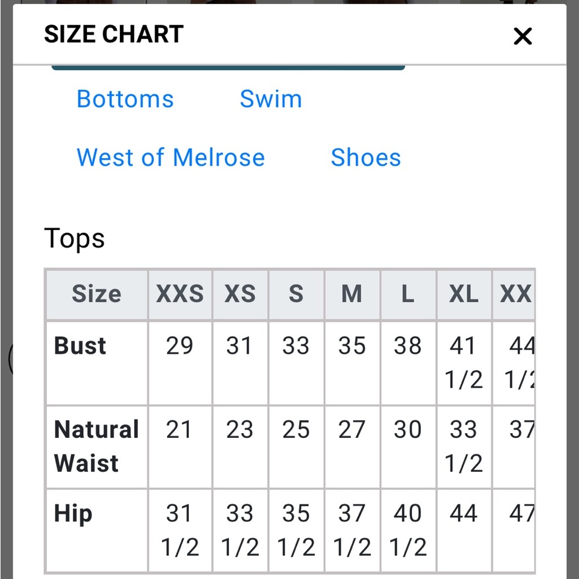The image size is (579, 579).
Task: Click the Size header cell
Action: (x=96, y=294)
